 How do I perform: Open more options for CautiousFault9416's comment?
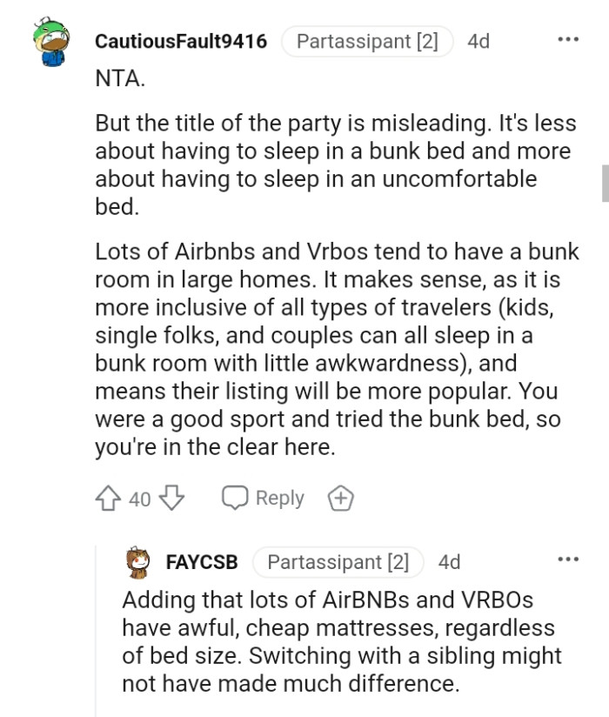pos(568,40)
